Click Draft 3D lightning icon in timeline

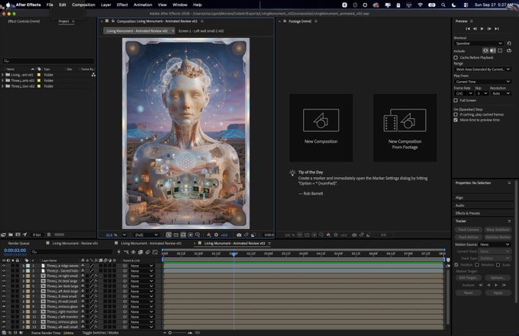click(x=119, y=252)
